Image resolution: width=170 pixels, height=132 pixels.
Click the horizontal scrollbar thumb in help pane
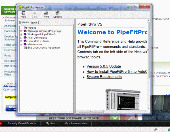[91, 111]
